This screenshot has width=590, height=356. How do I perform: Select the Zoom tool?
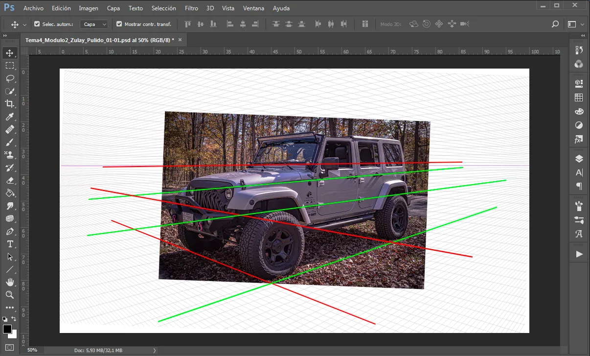point(10,295)
